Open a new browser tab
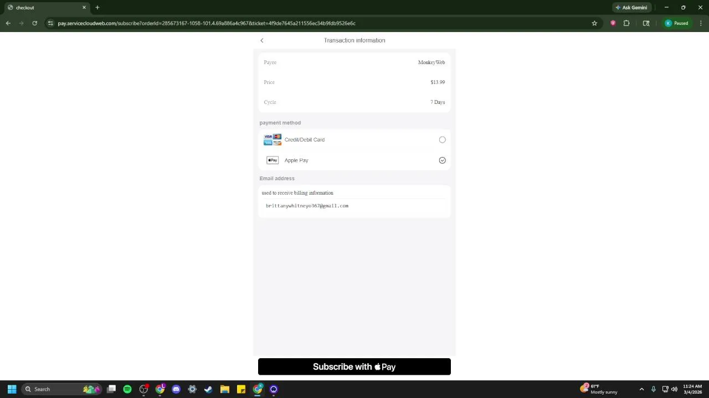 [x=97, y=8]
